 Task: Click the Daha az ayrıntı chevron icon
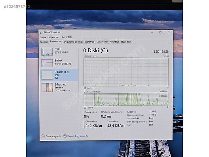pyautogui.click(x=43, y=136)
